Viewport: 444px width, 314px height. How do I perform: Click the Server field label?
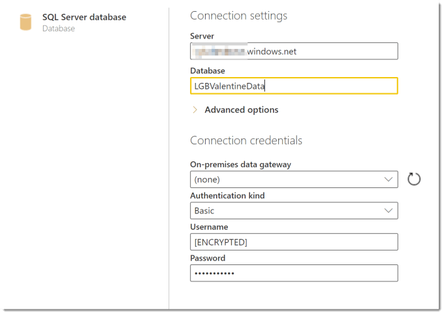point(202,37)
